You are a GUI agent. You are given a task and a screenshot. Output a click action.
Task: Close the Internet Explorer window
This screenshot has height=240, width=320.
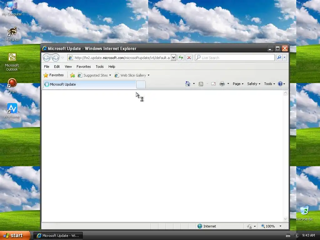pos(285,48)
